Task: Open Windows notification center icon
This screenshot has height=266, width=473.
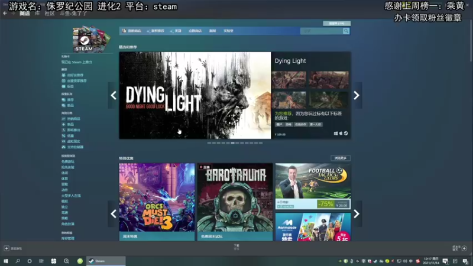Action: coord(465,261)
